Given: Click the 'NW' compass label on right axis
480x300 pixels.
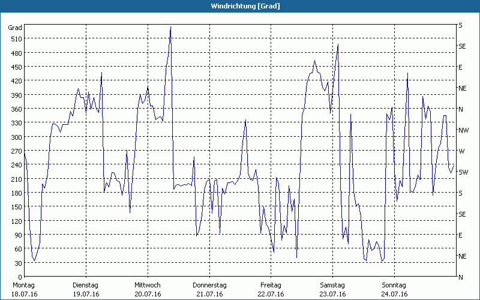Looking at the screenshot, I should [x=463, y=130].
